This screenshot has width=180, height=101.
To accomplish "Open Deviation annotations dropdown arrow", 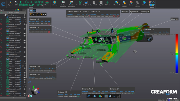I will click(x=77, y=4).
